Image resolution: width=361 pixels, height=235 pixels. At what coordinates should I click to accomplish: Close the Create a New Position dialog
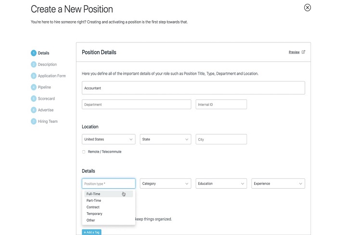[308, 8]
